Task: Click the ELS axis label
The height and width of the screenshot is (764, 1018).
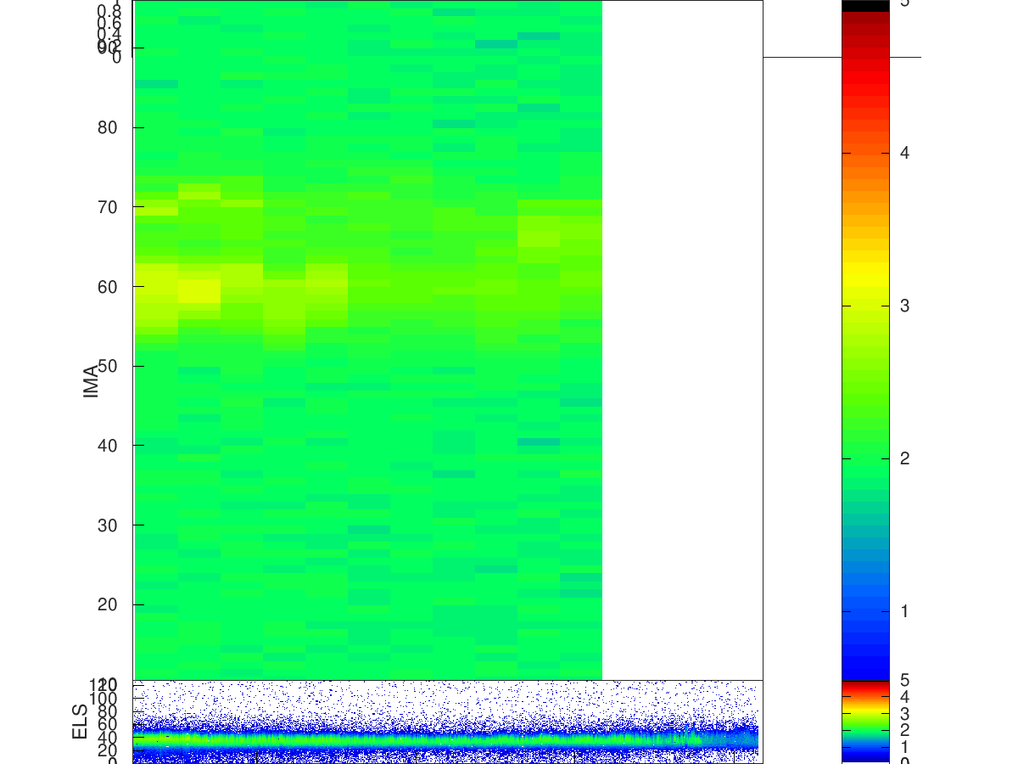Action: point(81,721)
